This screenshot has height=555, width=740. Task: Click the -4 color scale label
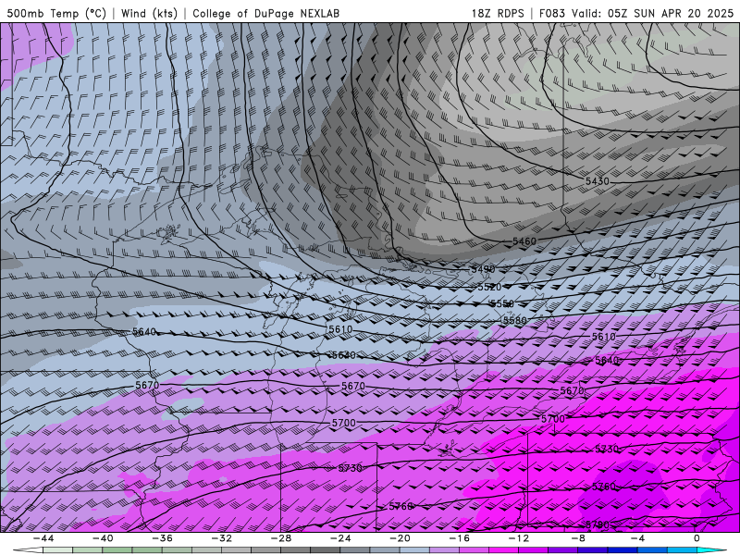coord(637,538)
